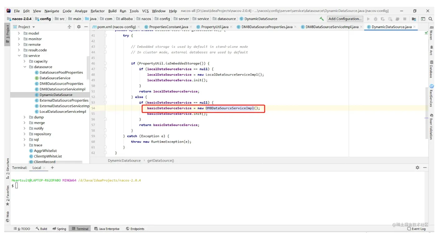Click the Run Anything icon
Viewport: 436px width, 236px height.
[423, 19]
